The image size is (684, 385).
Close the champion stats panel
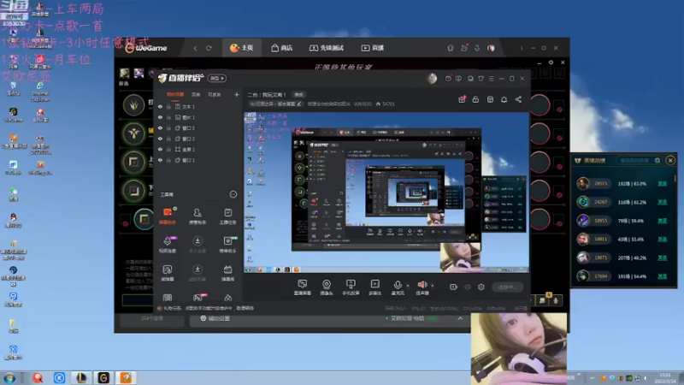[x=670, y=161]
